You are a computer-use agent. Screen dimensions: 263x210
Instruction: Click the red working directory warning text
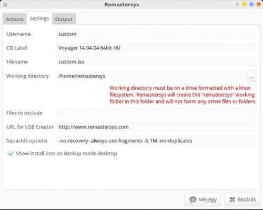click(183, 94)
